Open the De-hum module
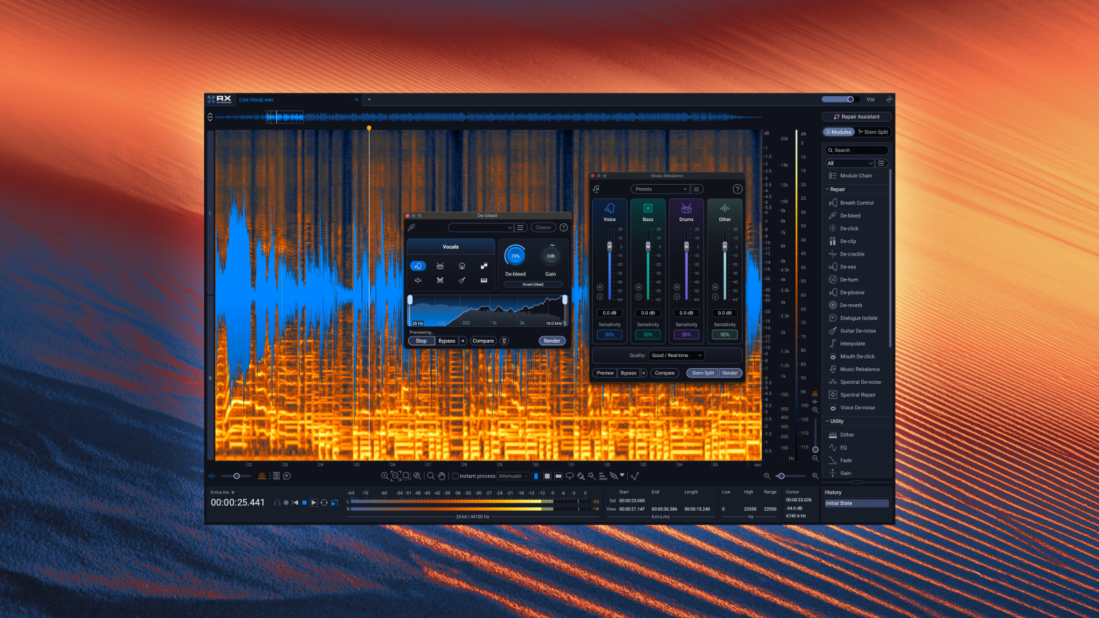 [x=849, y=279]
